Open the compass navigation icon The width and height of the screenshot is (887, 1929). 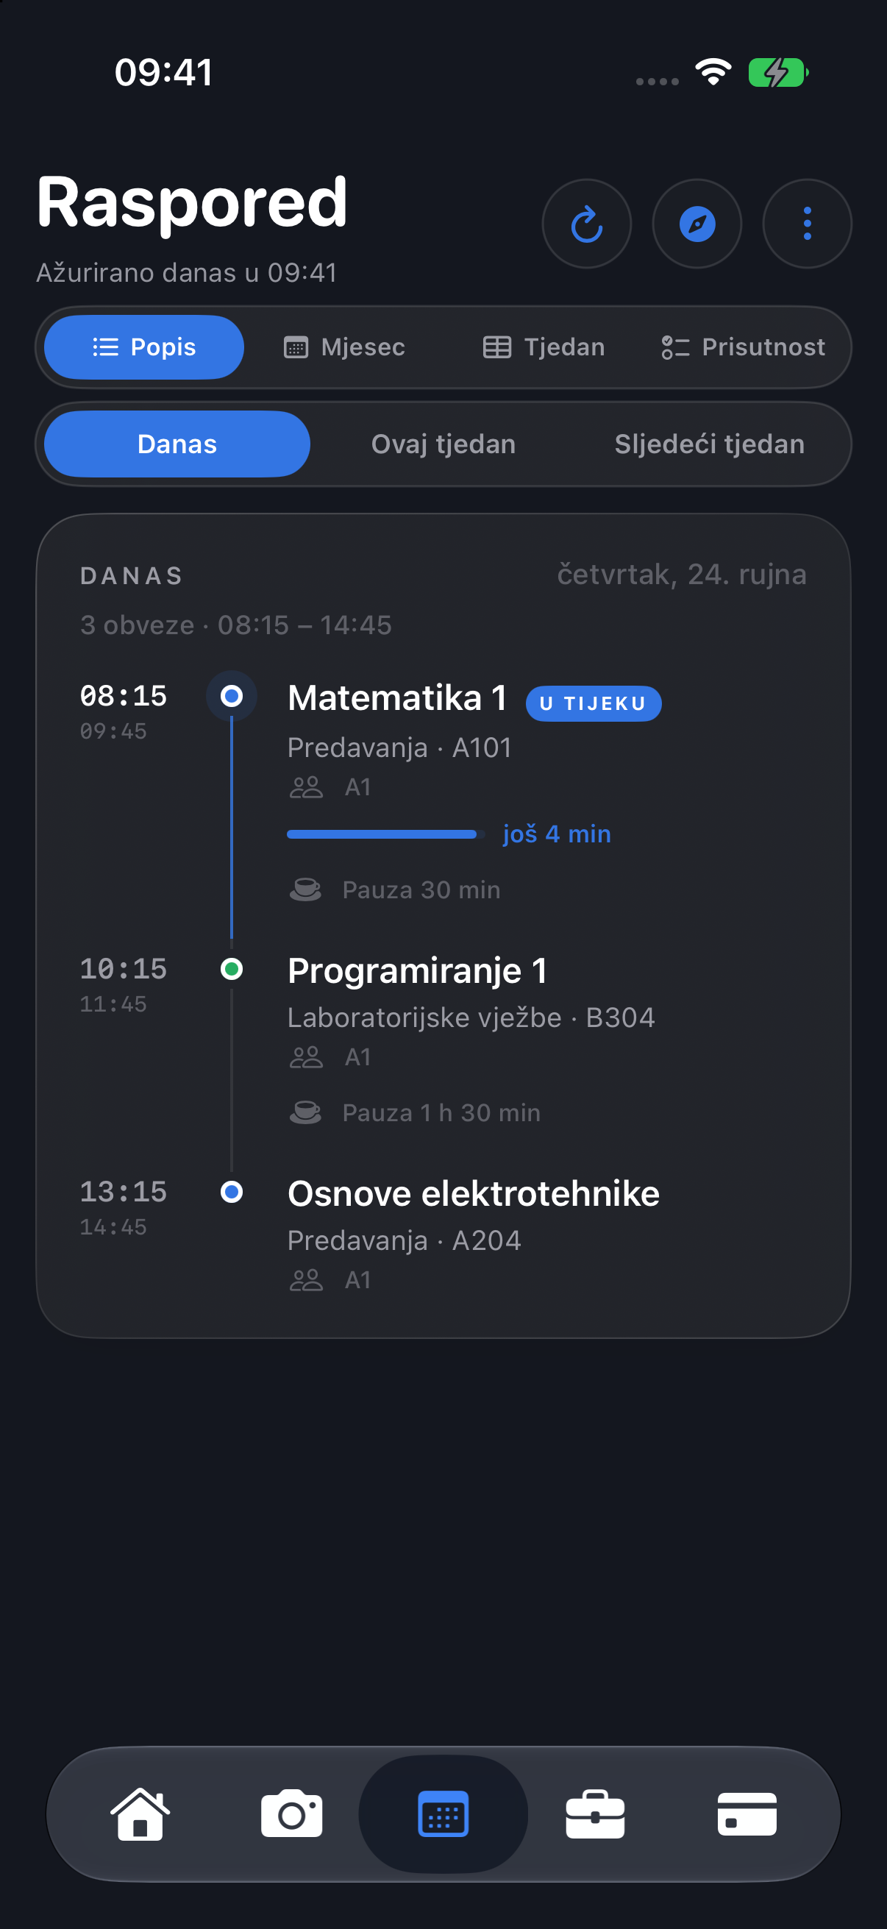pos(697,224)
